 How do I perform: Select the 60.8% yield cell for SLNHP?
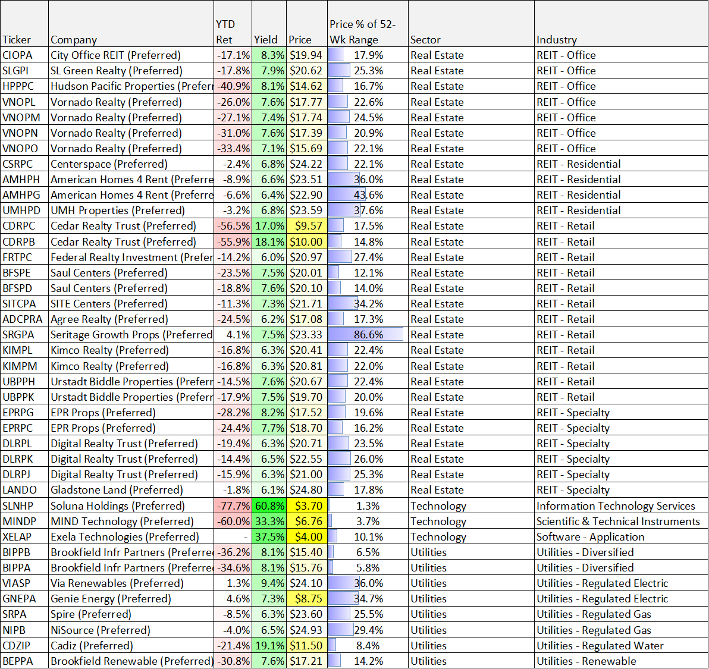coord(269,505)
